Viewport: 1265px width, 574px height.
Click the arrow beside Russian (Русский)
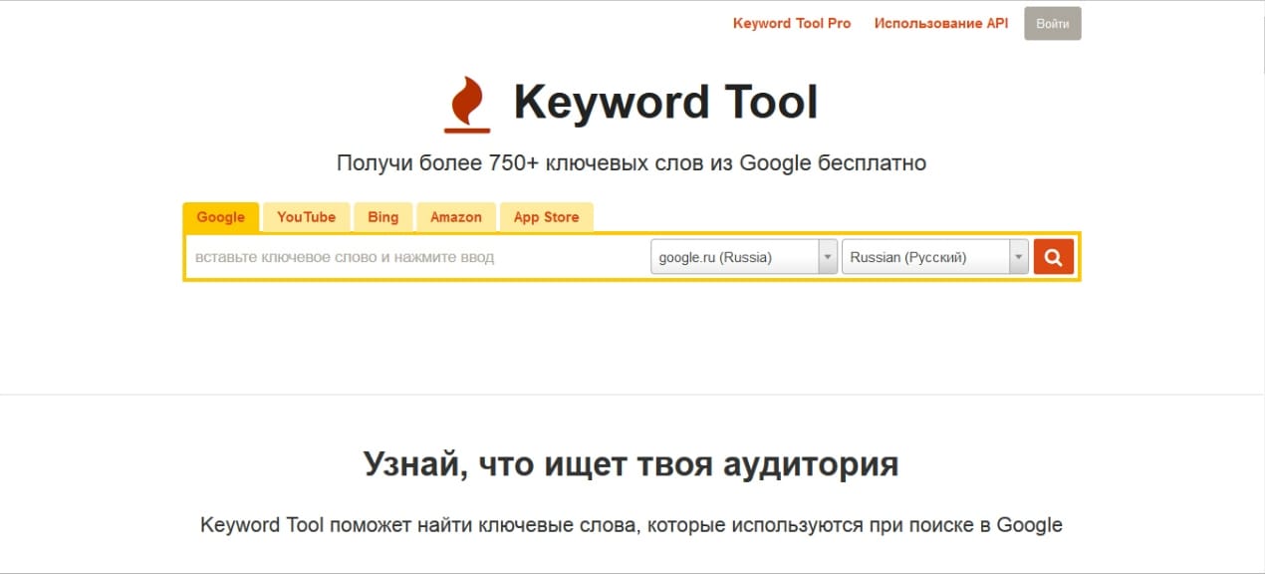point(1018,257)
